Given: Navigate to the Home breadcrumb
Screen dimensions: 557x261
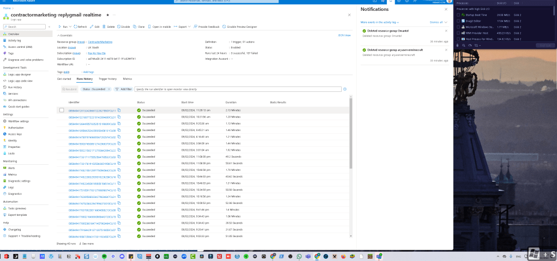Looking at the screenshot, I should click(7, 8).
